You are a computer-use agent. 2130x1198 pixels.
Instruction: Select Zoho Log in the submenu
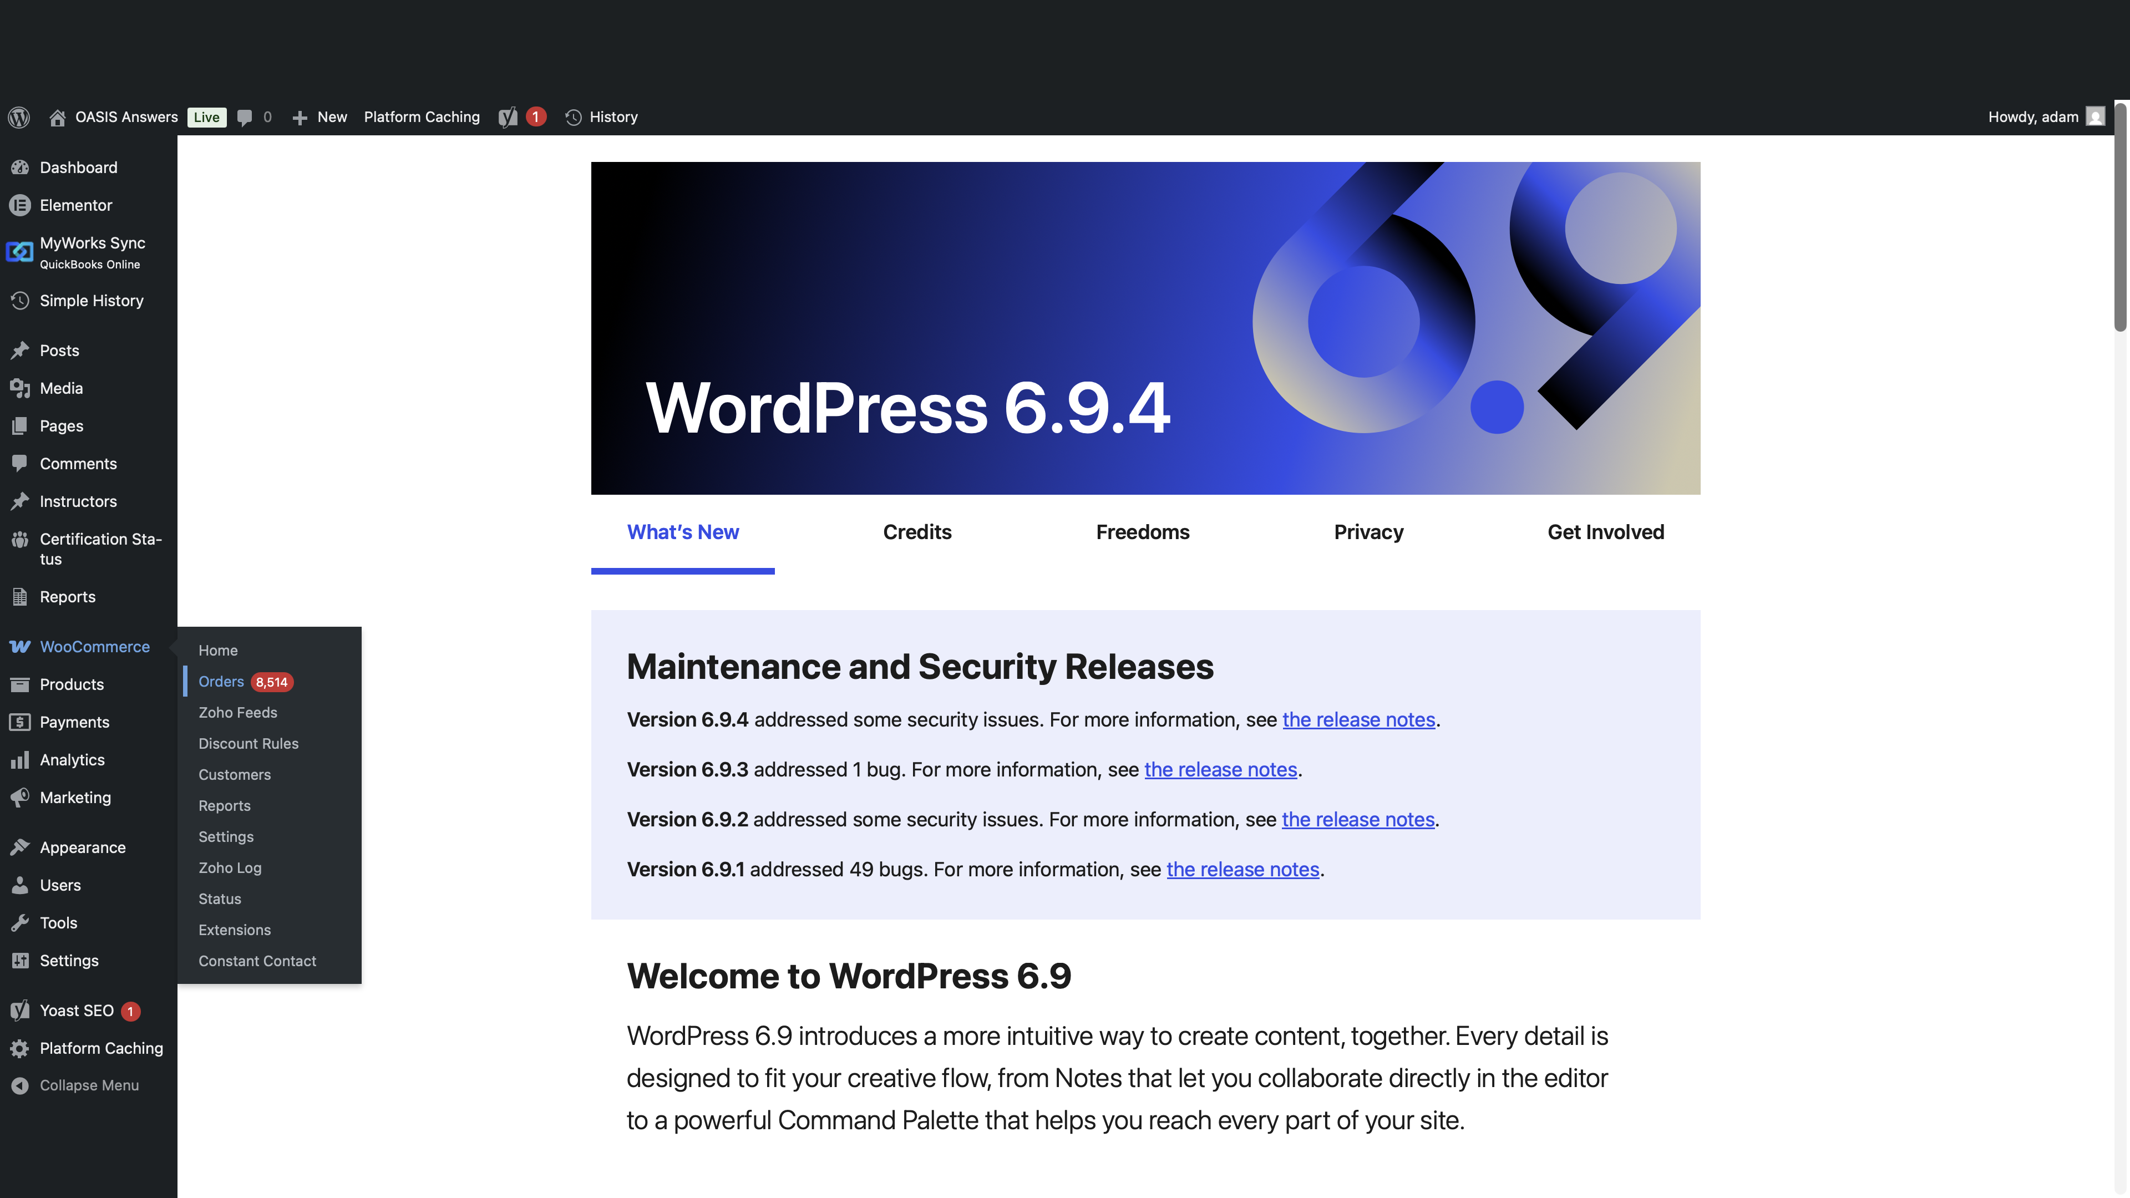tap(230, 868)
